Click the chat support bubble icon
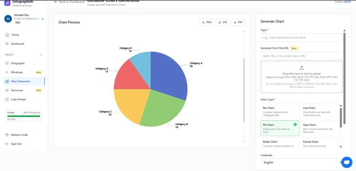 pyautogui.click(x=346, y=162)
